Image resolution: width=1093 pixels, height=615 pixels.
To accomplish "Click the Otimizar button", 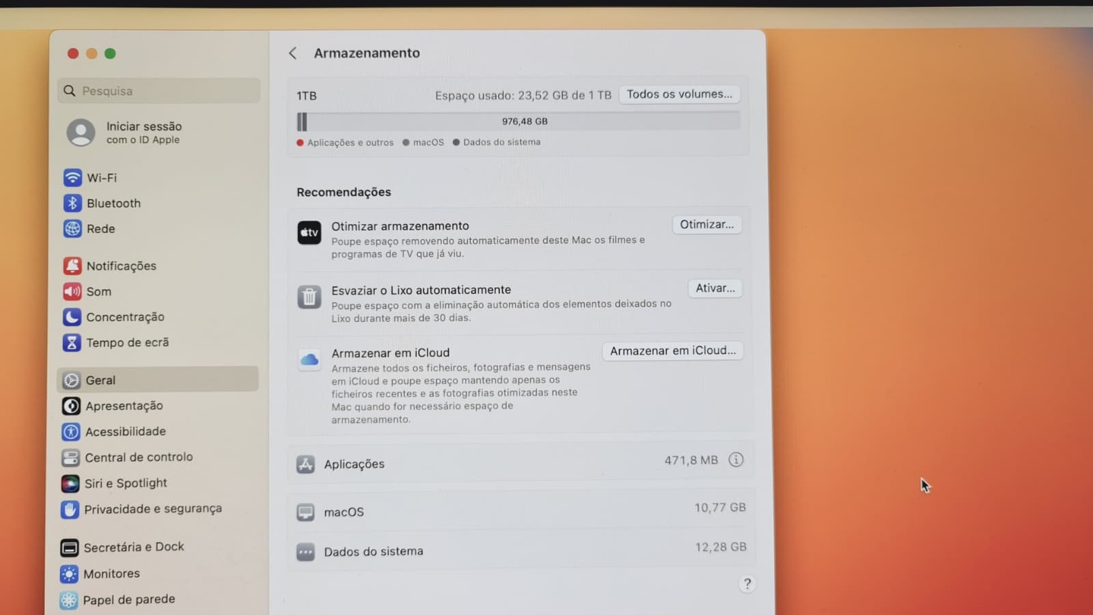I will 707,225.
